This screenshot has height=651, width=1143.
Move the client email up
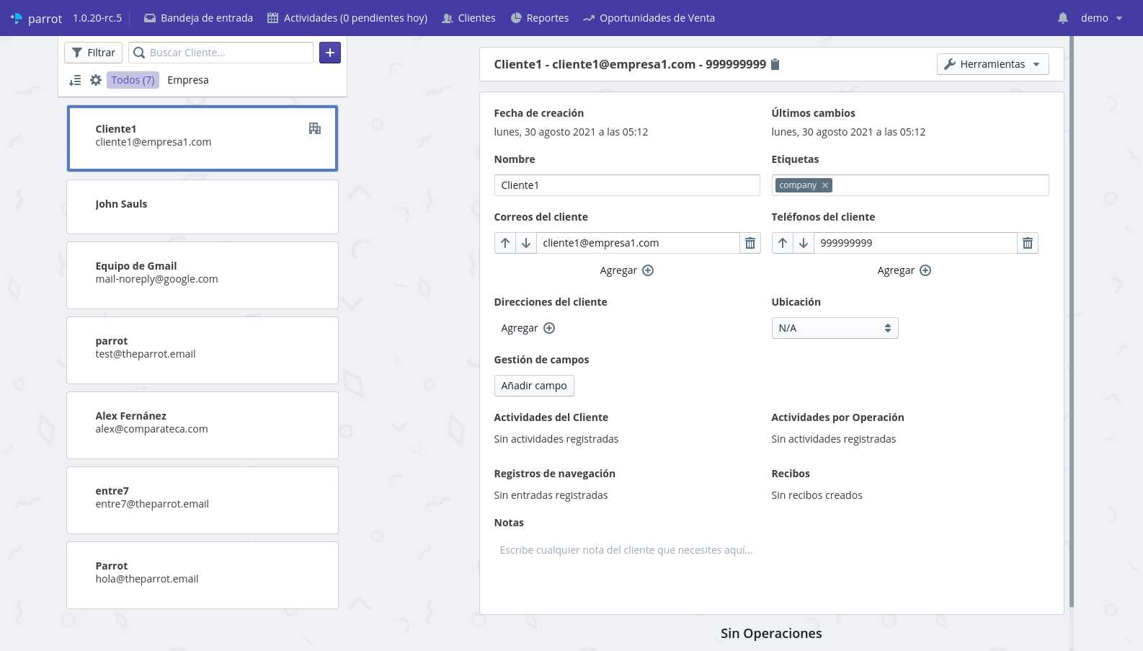point(505,243)
